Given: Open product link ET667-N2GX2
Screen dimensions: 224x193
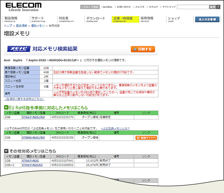Looking at the screenshot, I should (32, 165).
